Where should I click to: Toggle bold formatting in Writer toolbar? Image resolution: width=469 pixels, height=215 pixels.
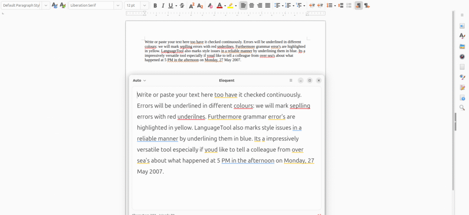click(155, 5)
